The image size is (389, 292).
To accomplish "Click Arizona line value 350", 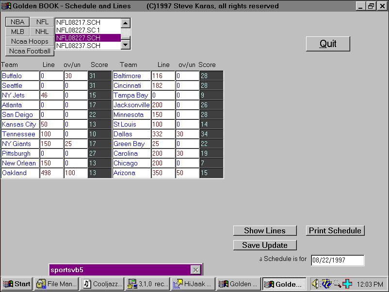I will coord(163,173).
